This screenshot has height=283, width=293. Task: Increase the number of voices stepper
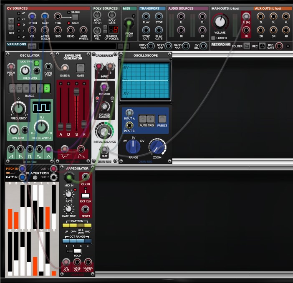tap(105, 27)
